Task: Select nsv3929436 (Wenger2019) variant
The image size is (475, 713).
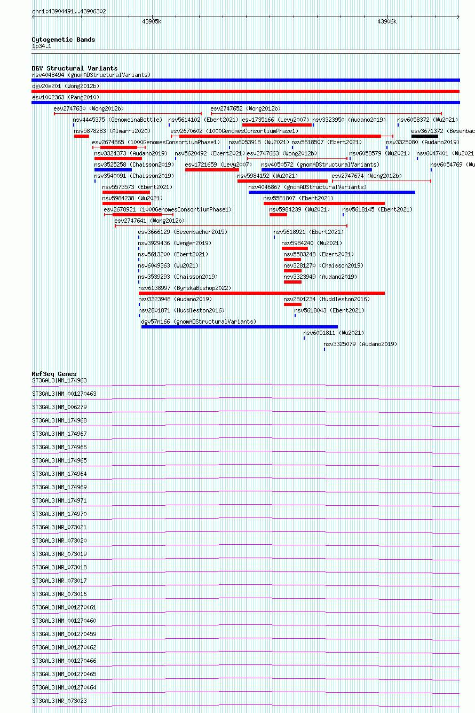Action: 175,243
